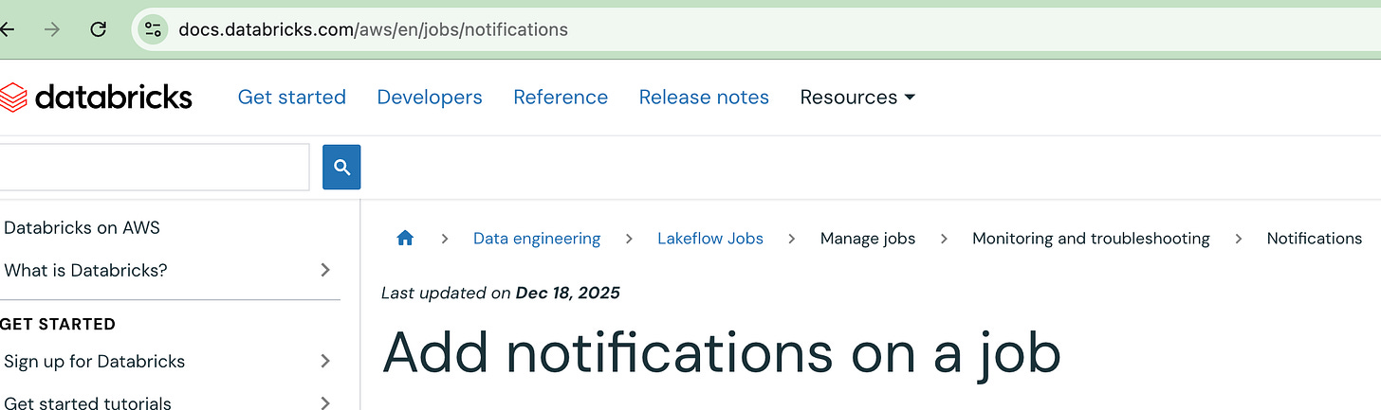The image size is (1381, 410).
Task: Reload the page with refresh icon
Action: pos(98,29)
